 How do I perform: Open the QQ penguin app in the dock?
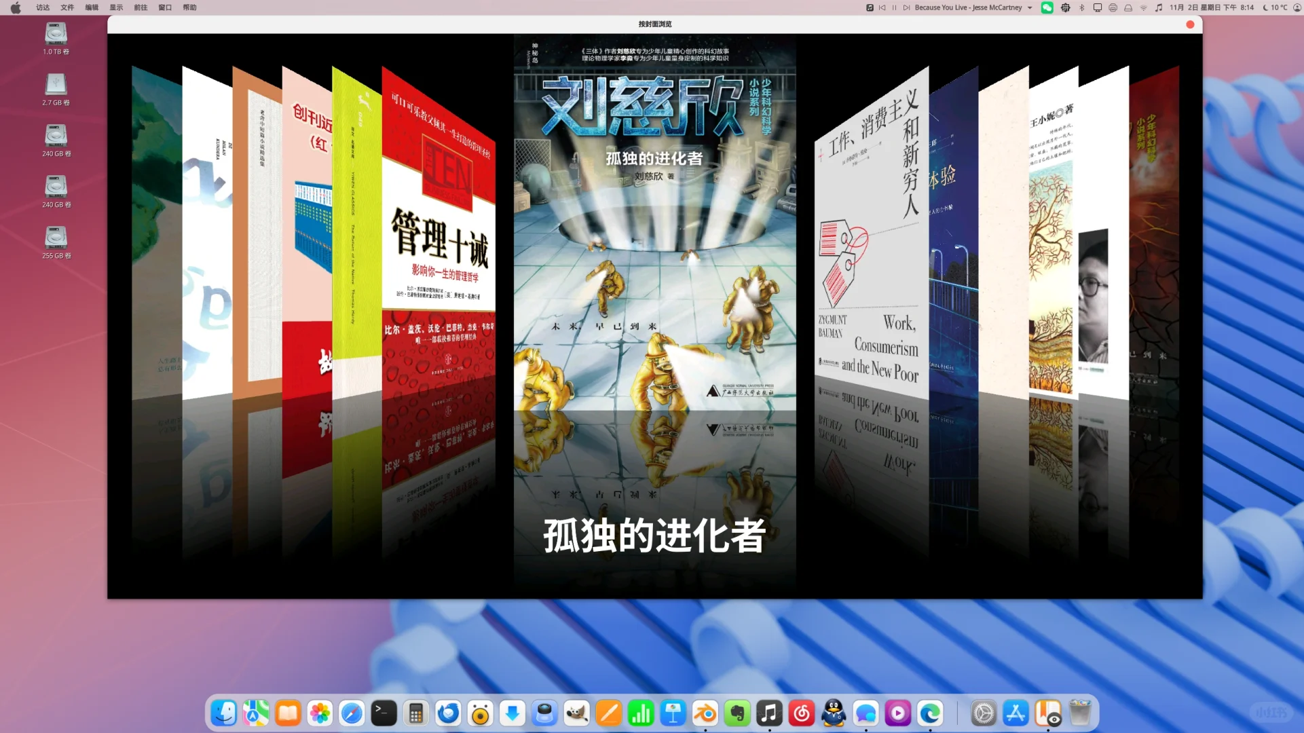(834, 713)
